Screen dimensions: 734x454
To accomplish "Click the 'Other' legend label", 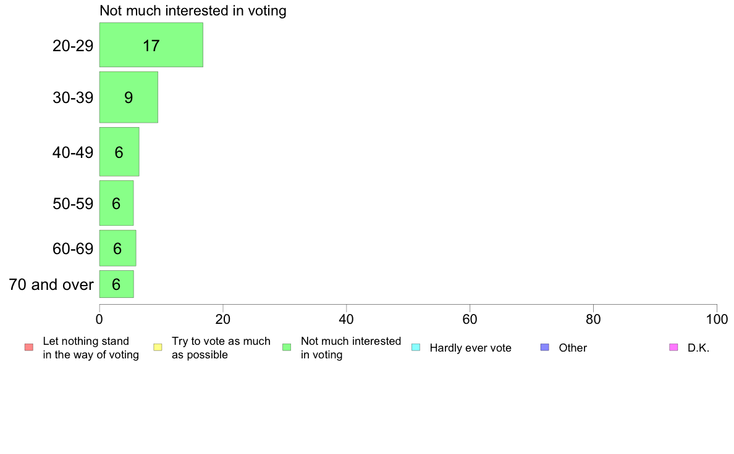I will 573,348.
